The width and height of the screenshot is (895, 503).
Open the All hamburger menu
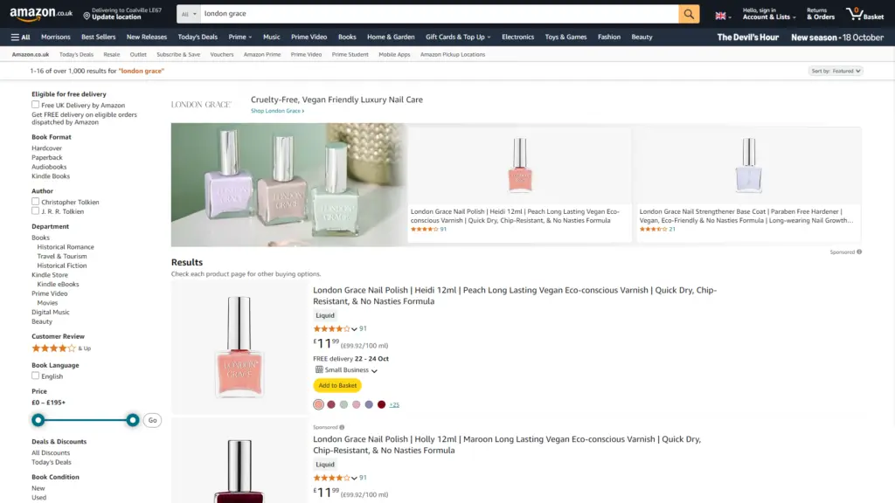21,37
